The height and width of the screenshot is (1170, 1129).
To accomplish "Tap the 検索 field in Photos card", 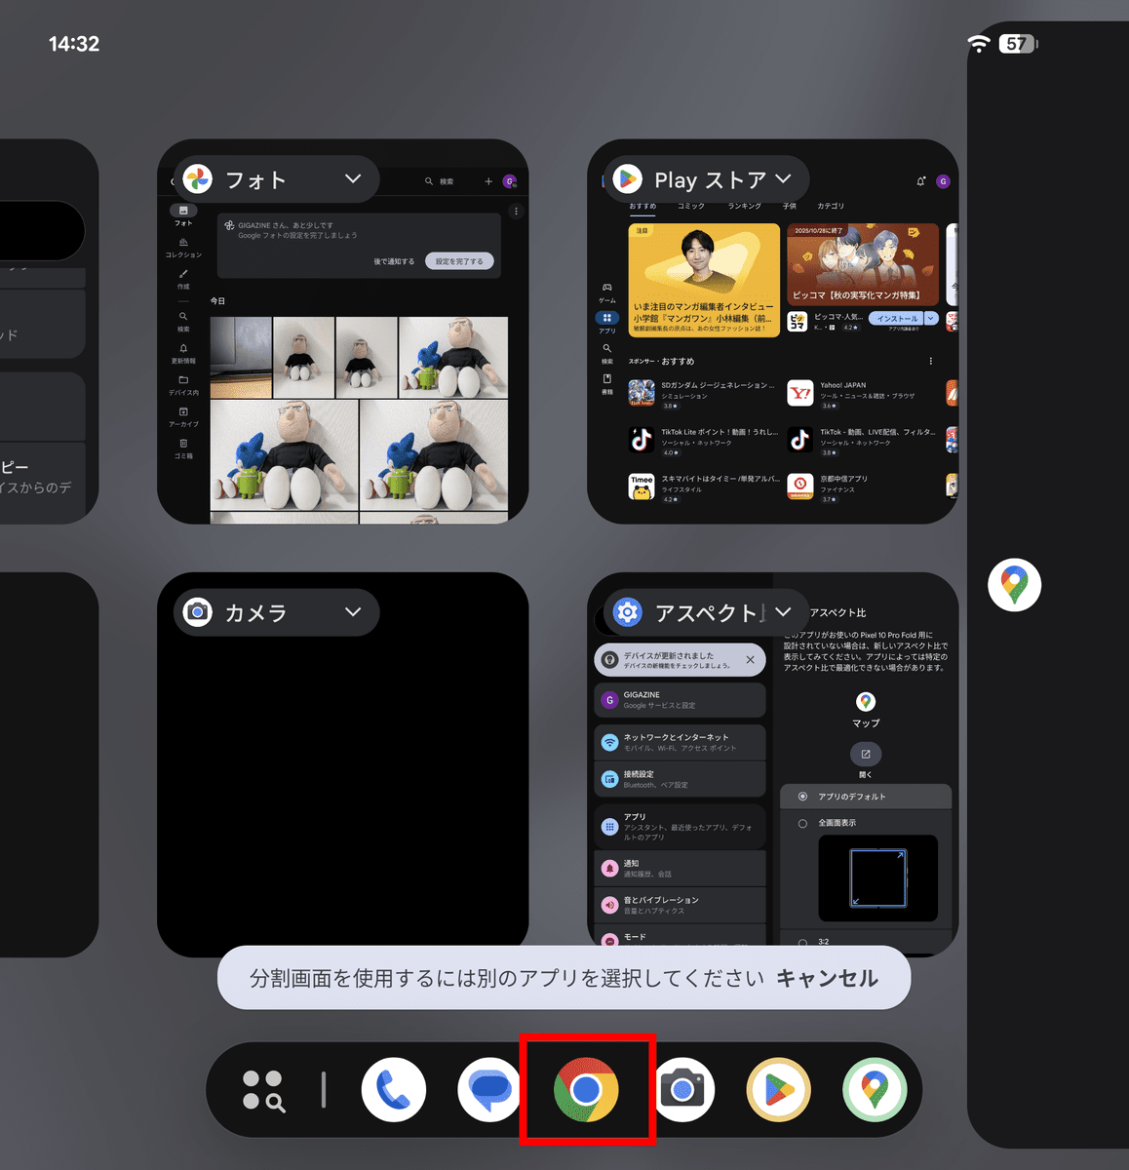I will click(x=440, y=181).
